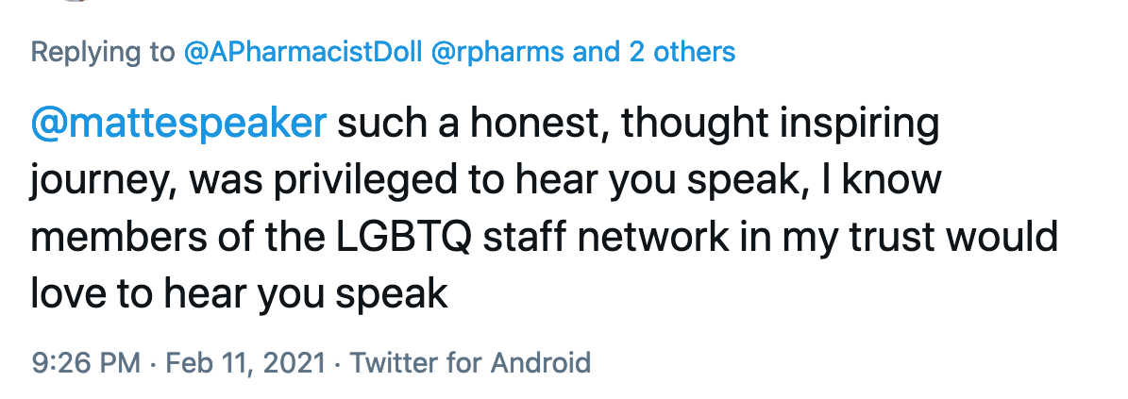This screenshot has width=1128, height=399.
Task: Open the Twitter for Android source link
Action: (x=470, y=362)
